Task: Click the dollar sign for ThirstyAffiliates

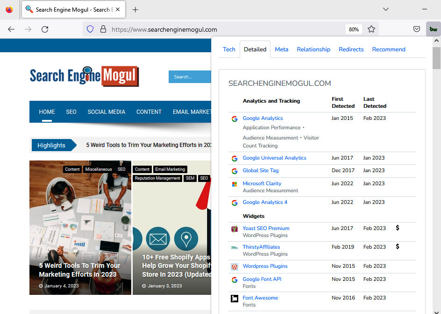Action: [398, 246]
